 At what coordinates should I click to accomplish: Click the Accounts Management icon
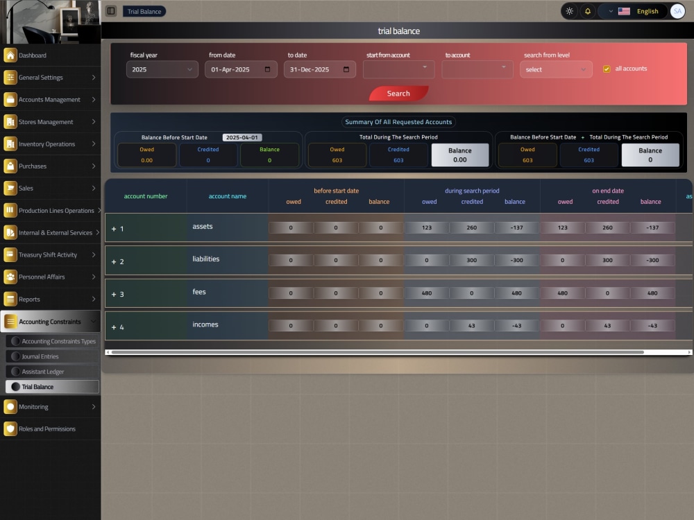(x=10, y=99)
